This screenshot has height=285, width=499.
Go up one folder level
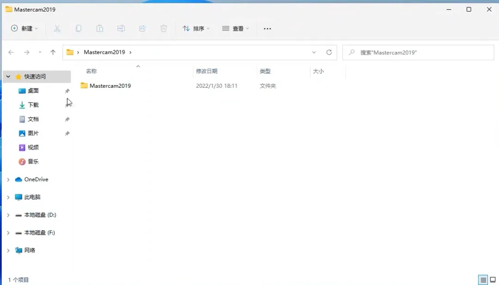coord(53,52)
